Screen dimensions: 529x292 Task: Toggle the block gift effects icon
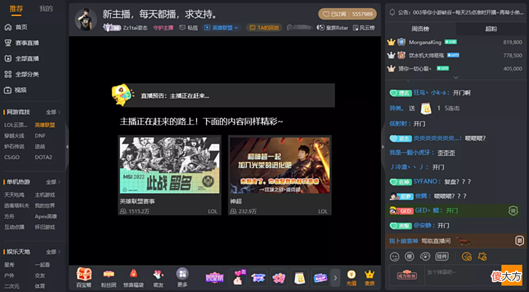[x=482, y=257]
